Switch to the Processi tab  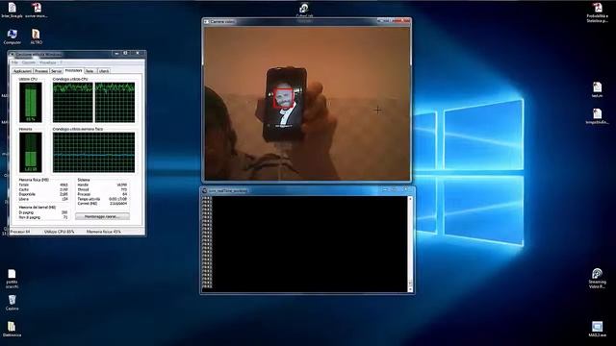(40, 71)
